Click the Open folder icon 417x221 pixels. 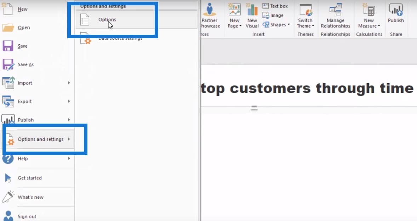pyautogui.click(x=8, y=27)
